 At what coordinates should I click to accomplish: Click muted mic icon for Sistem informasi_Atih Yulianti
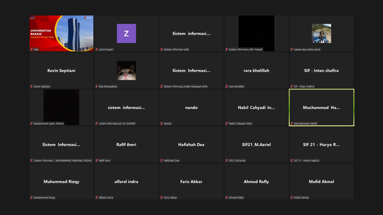226,49
